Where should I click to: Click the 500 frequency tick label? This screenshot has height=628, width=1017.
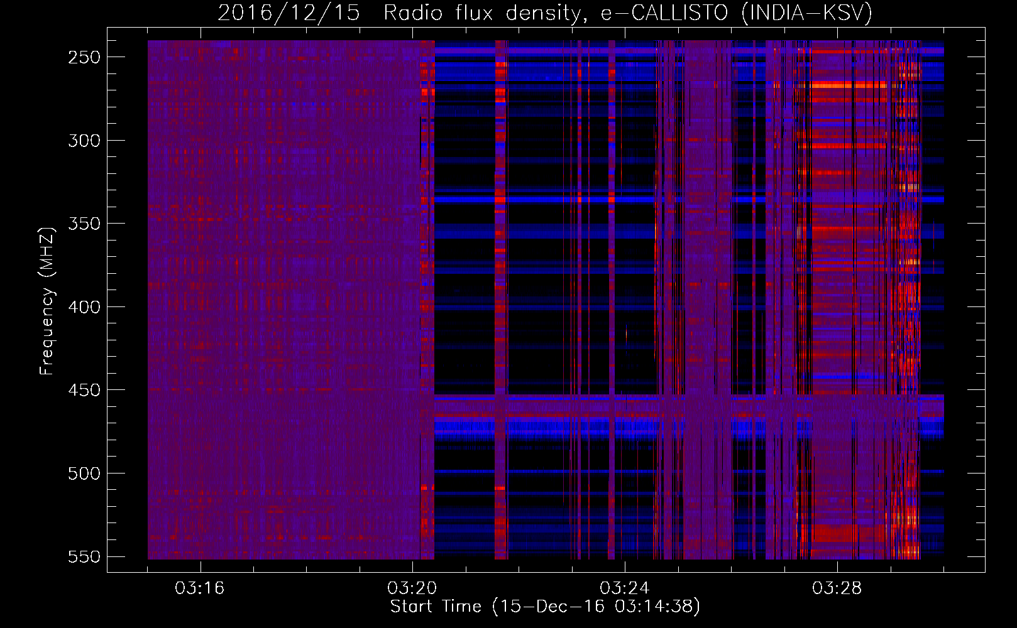pyautogui.click(x=84, y=474)
